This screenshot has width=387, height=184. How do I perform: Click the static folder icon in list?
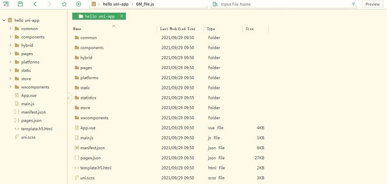(77, 88)
